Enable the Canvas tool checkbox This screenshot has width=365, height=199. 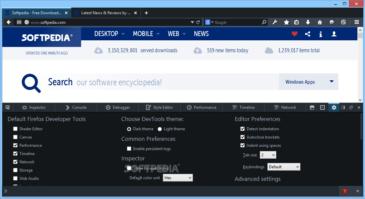(x=15, y=137)
